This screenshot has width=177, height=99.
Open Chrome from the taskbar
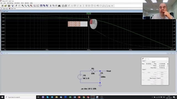pyautogui.click(x=84, y=97)
